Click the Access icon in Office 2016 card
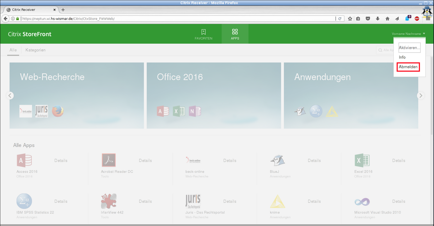 coord(163,111)
